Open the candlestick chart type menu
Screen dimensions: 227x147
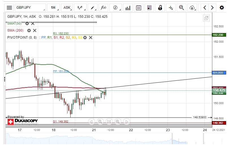tap(80, 8)
